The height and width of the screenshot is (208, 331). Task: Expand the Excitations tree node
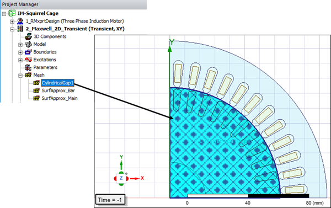20,60
